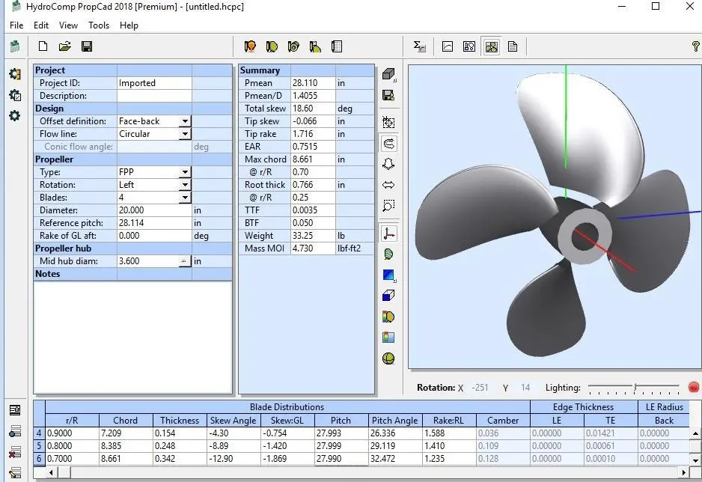
Task: Toggle the XYZ axes display icon
Action: point(388,234)
